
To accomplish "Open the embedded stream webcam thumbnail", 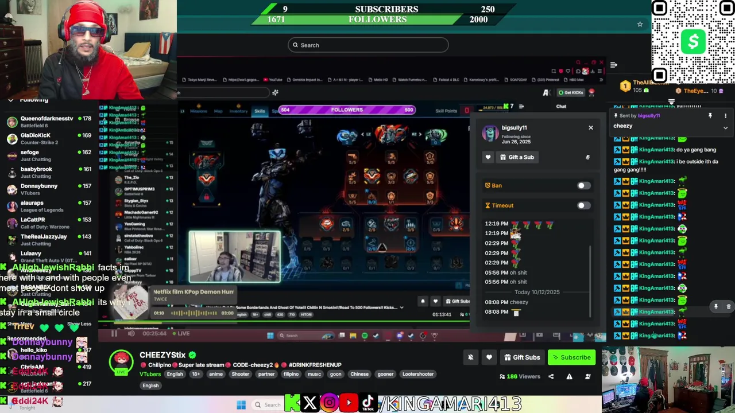I will (235, 257).
